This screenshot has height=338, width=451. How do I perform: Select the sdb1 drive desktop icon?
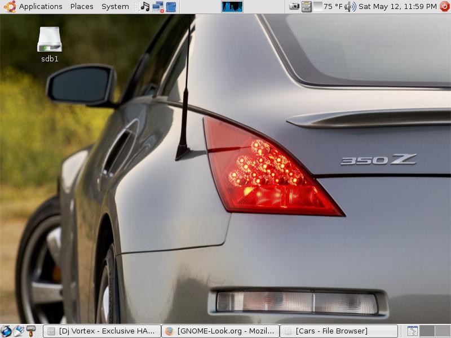click(50, 39)
